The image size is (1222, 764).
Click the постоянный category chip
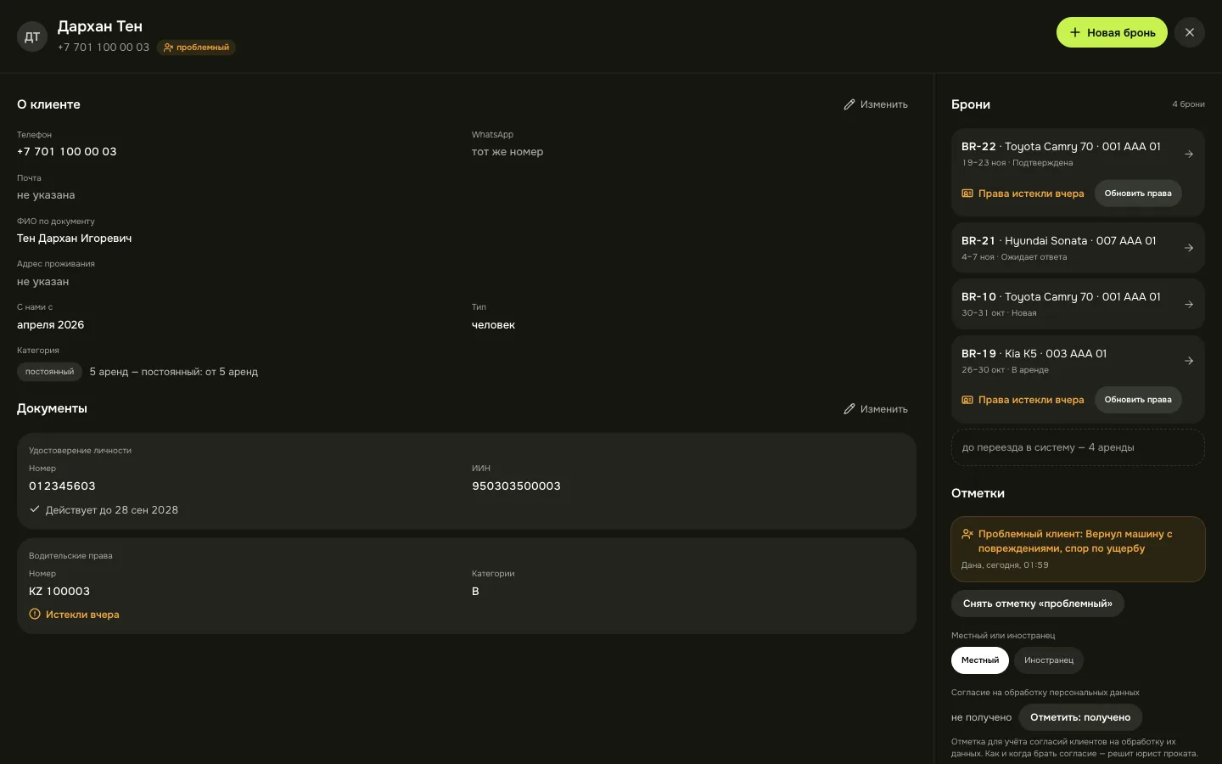tap(49, 372)
